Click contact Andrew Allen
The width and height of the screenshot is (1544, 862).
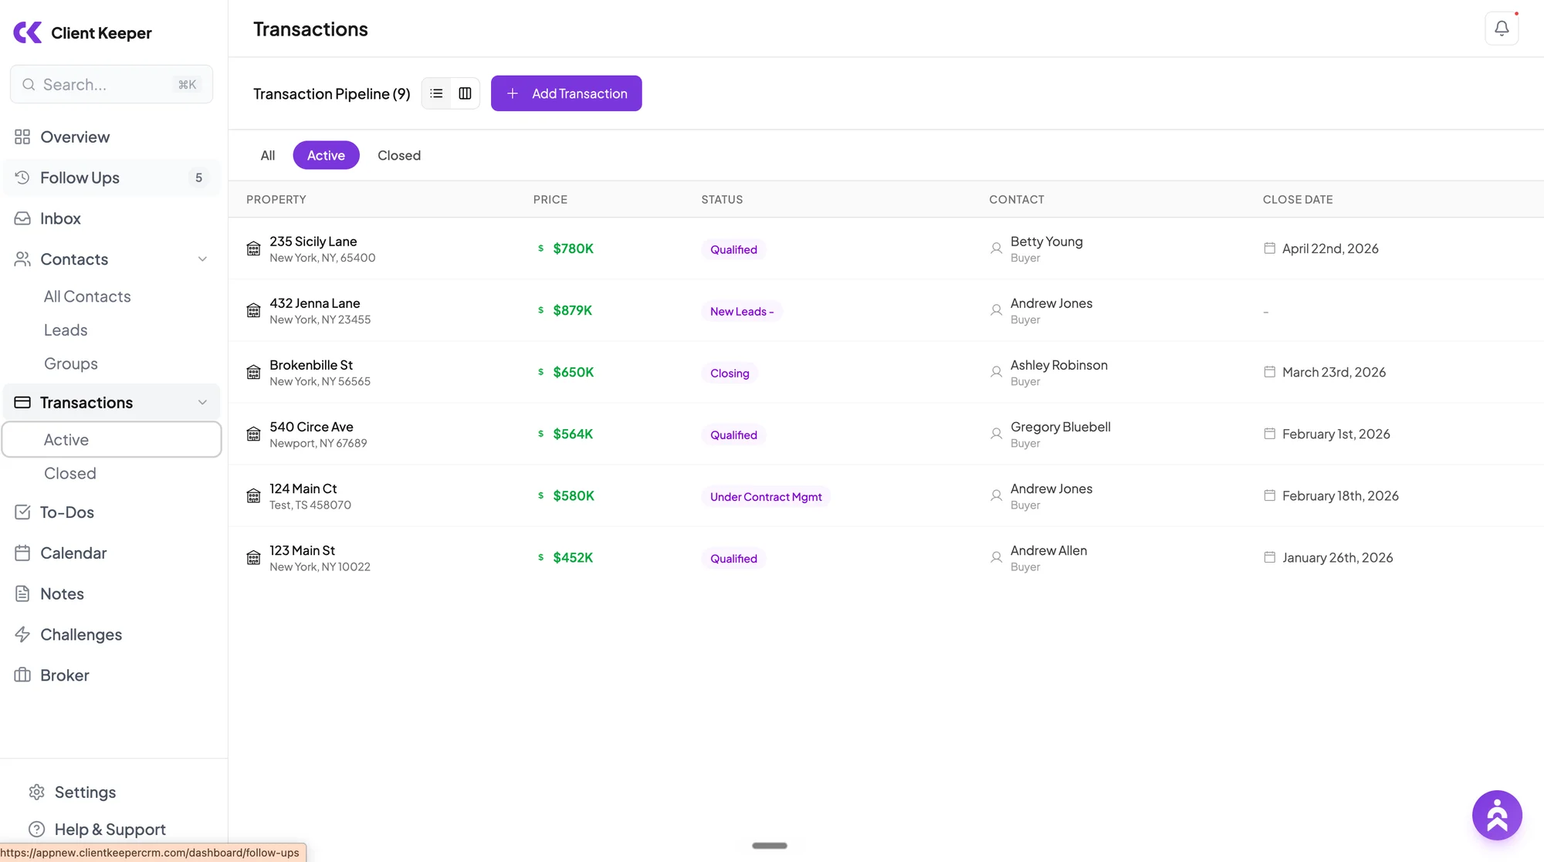pyautogui.click(x=1048, y=550)
